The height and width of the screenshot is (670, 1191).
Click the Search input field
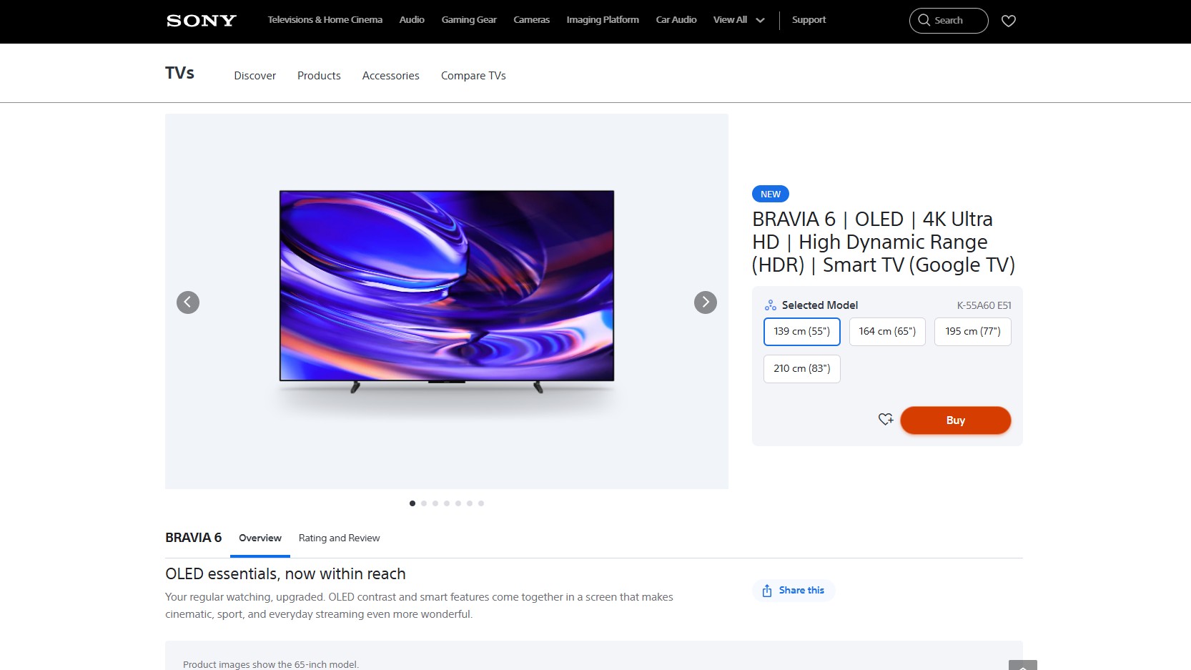[x=949, y=21]
